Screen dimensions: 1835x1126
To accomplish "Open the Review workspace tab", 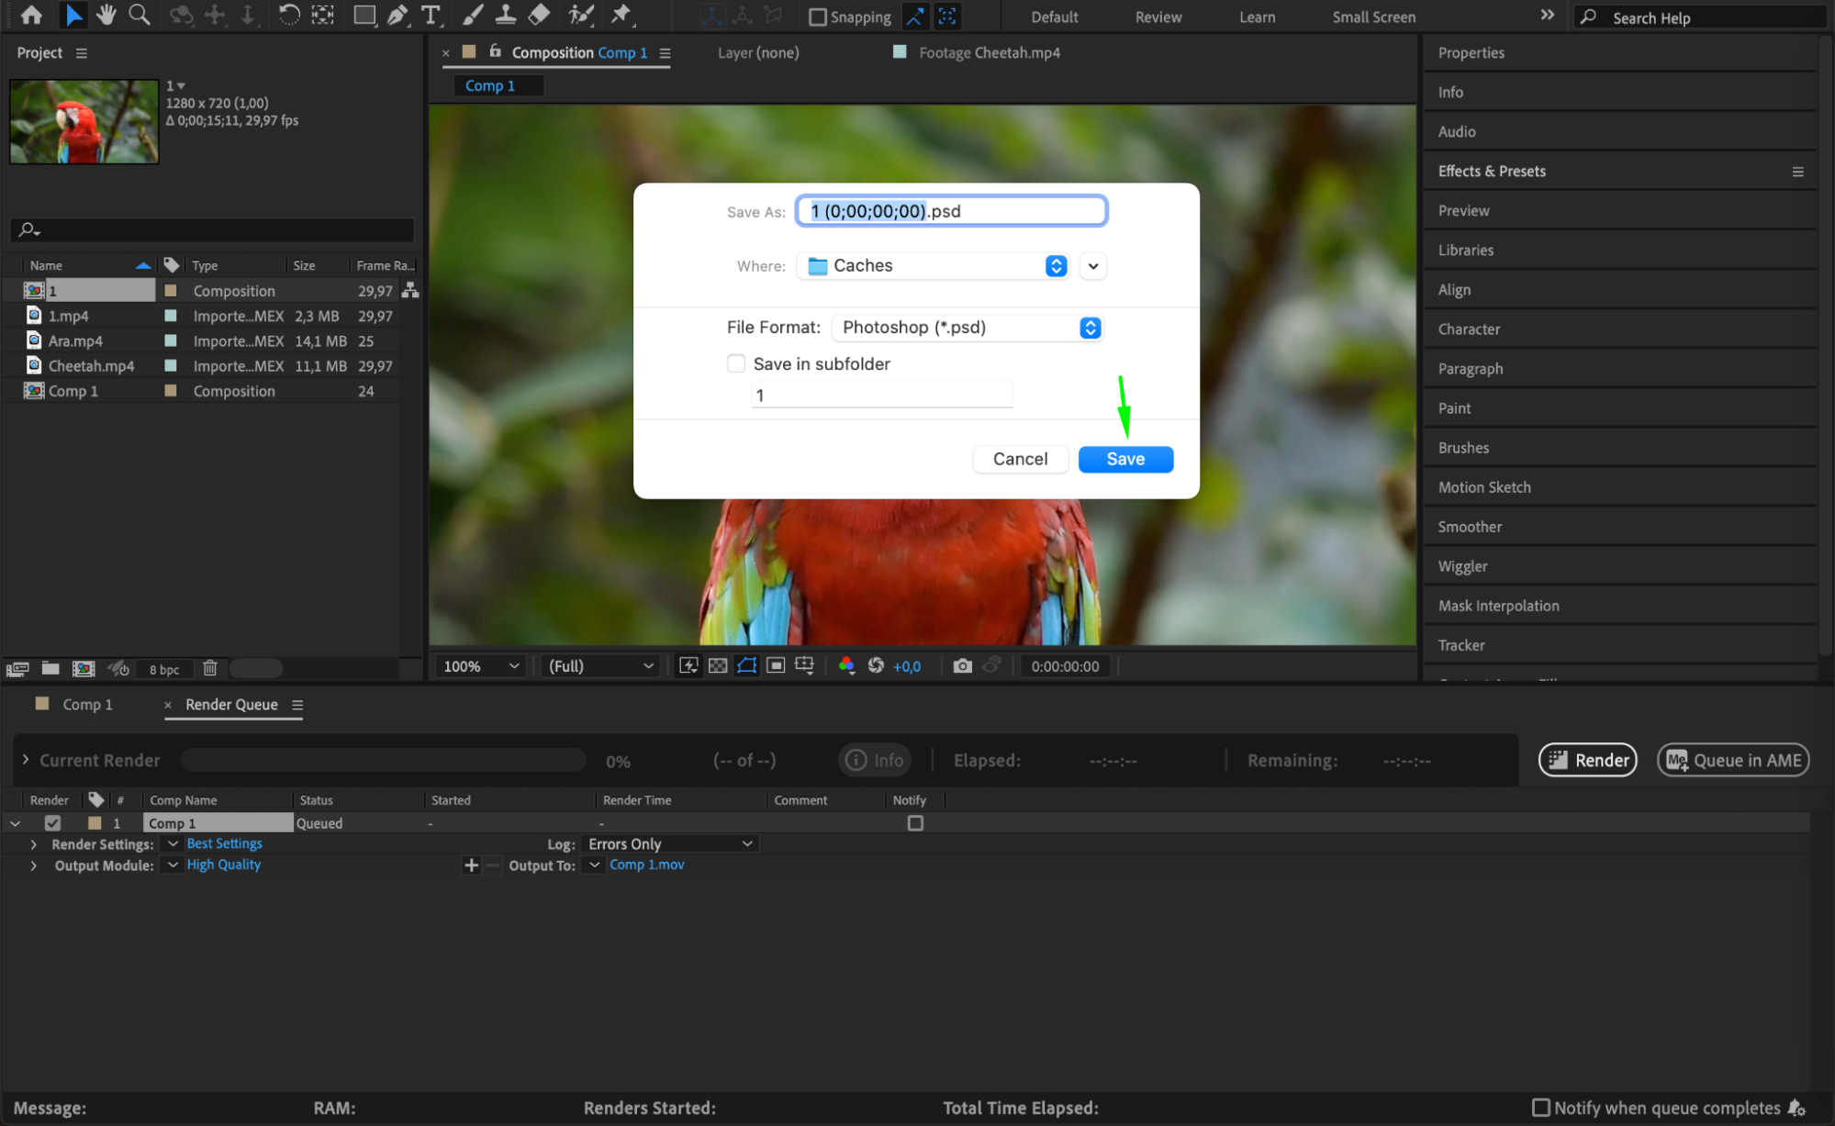I will [1158, 17].
